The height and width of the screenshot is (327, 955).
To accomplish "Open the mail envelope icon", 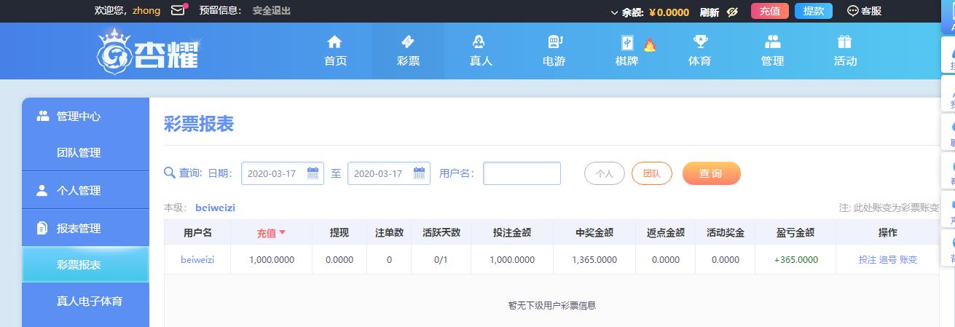I will (178, 10).
